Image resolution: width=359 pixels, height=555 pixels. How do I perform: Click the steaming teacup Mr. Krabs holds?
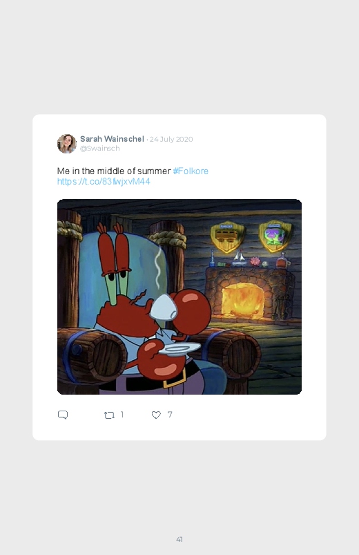click(x=163, y=307)
